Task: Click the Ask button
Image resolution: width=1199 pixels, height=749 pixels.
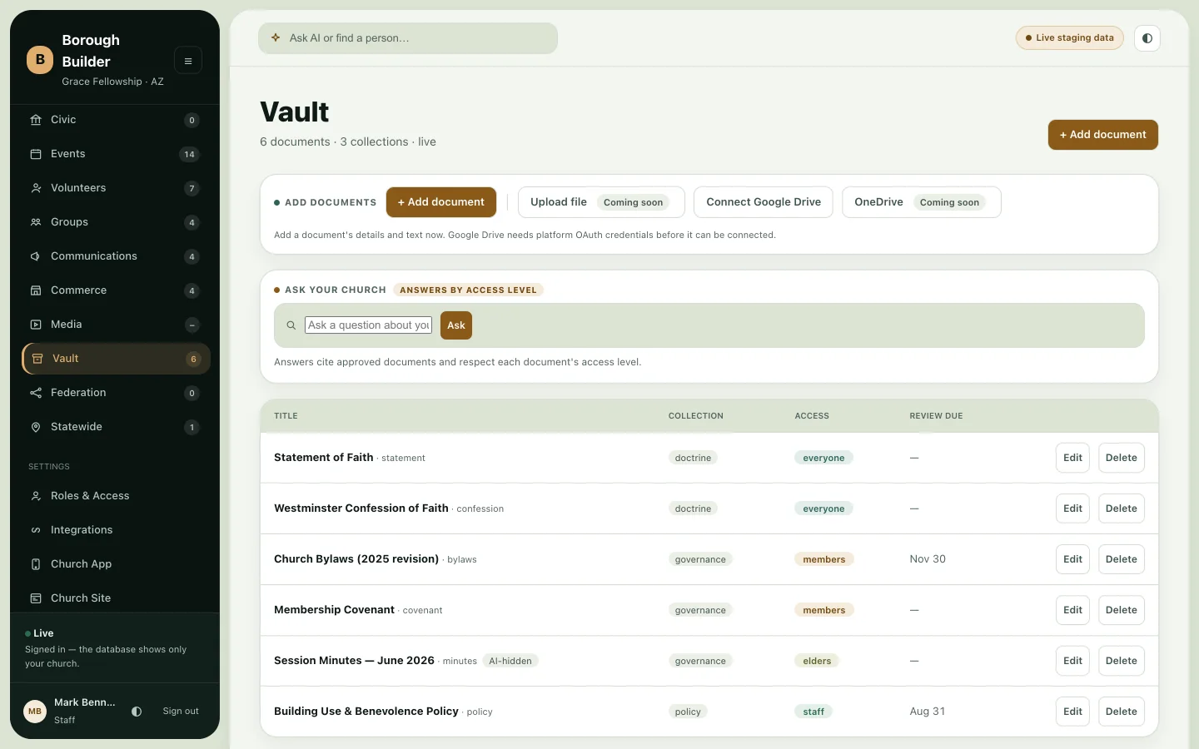Action: pos(456,325)
